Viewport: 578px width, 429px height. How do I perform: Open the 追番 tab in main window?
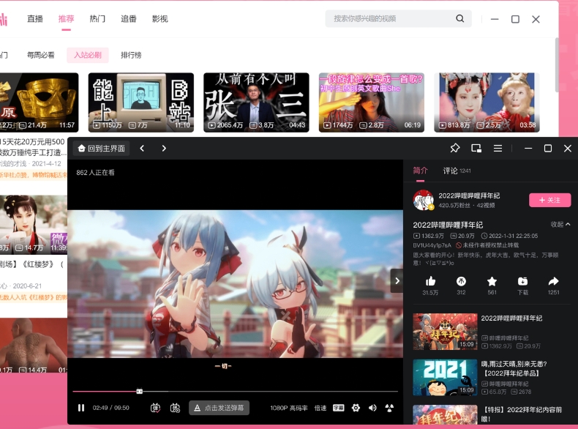pyautogui.click(x=129, y=19)
